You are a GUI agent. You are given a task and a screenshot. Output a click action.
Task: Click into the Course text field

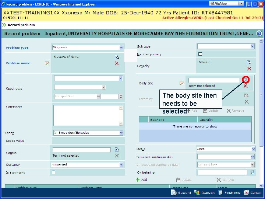(81, 150)
